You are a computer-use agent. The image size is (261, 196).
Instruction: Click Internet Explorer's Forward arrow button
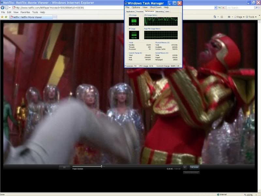(7, 8)
